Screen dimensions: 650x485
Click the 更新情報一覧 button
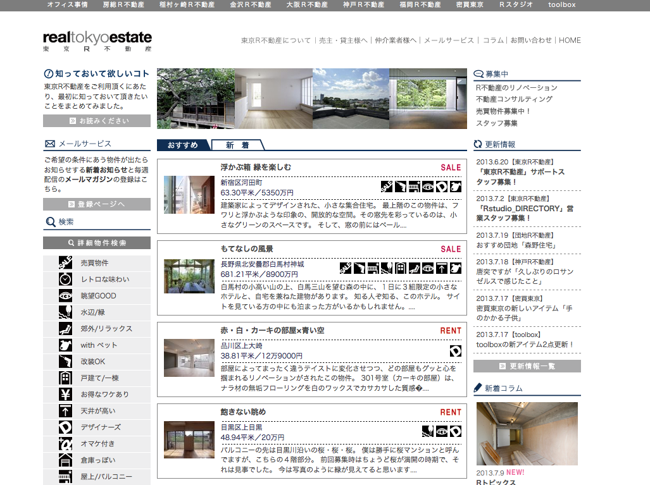[x=527, y=366]
